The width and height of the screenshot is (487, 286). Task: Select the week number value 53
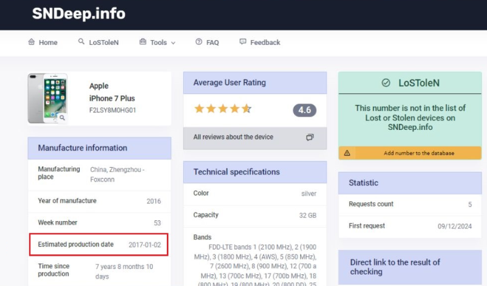(157, 223)
